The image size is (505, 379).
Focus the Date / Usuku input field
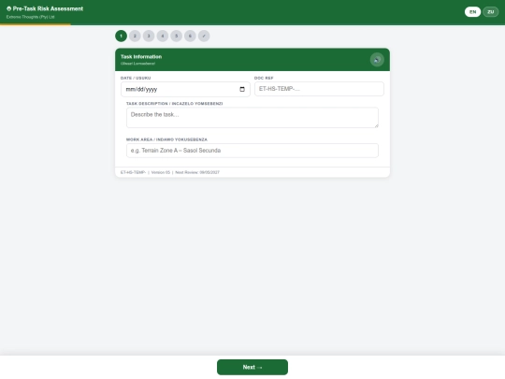185,89
